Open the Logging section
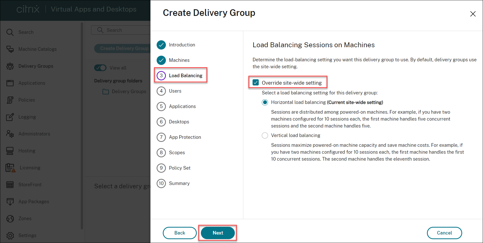The image size is (483, 243). pos(27,117)
